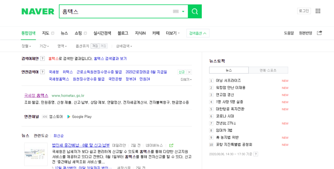Close the related searches box

pos(189,72)
